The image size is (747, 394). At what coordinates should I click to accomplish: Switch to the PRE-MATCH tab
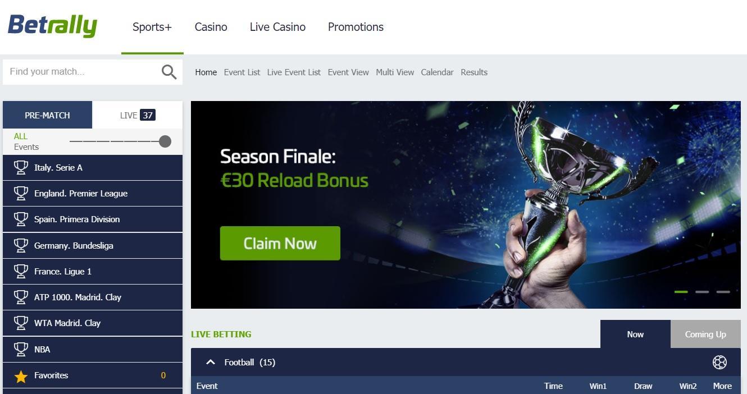pyautogui.click(x=47, y=115)
